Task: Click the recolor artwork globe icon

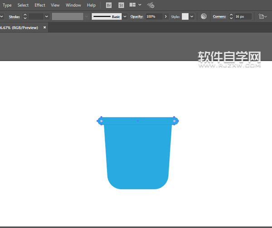Action: coord(204,16)
